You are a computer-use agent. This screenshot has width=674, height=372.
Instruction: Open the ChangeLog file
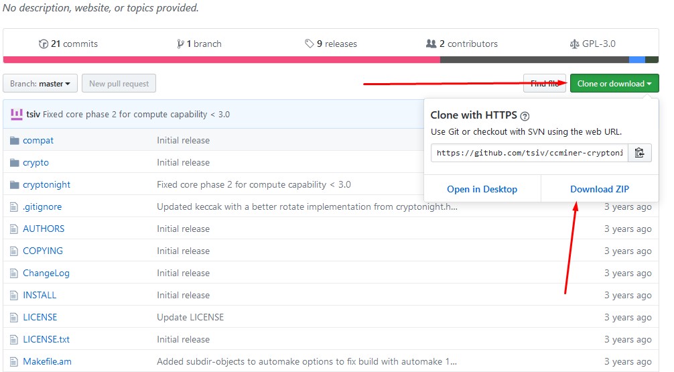point(46,273)
